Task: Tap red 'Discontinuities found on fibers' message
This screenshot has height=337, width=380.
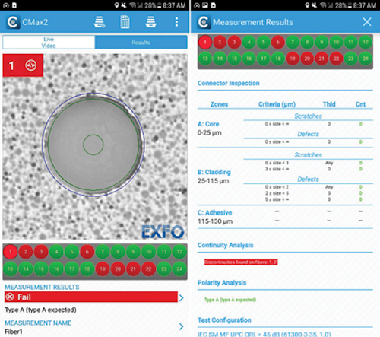Action: click(x=241, y=262)
